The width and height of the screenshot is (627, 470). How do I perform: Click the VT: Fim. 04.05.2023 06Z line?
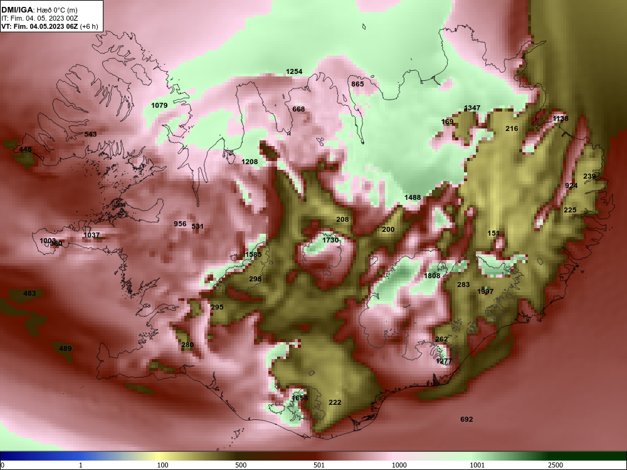[50, 26]
